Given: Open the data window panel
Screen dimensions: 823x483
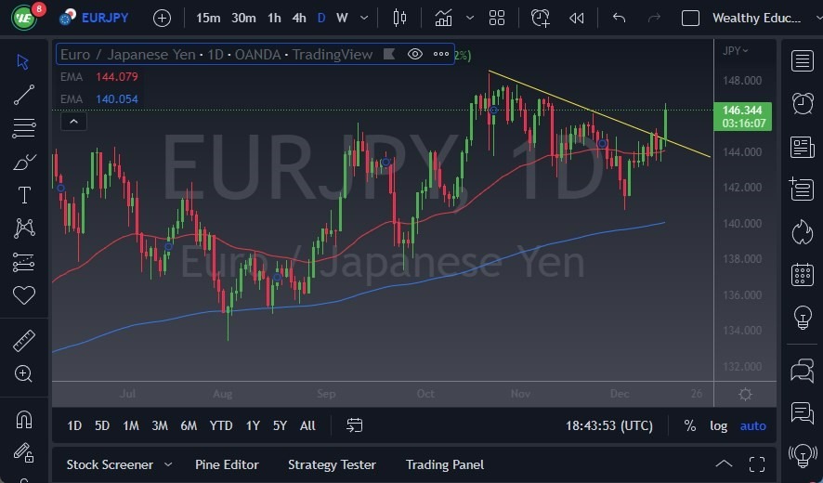Looking at the screenshot, I should pos(802,189).
